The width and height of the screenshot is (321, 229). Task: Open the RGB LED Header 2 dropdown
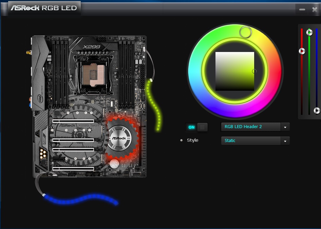click(255, 127)
